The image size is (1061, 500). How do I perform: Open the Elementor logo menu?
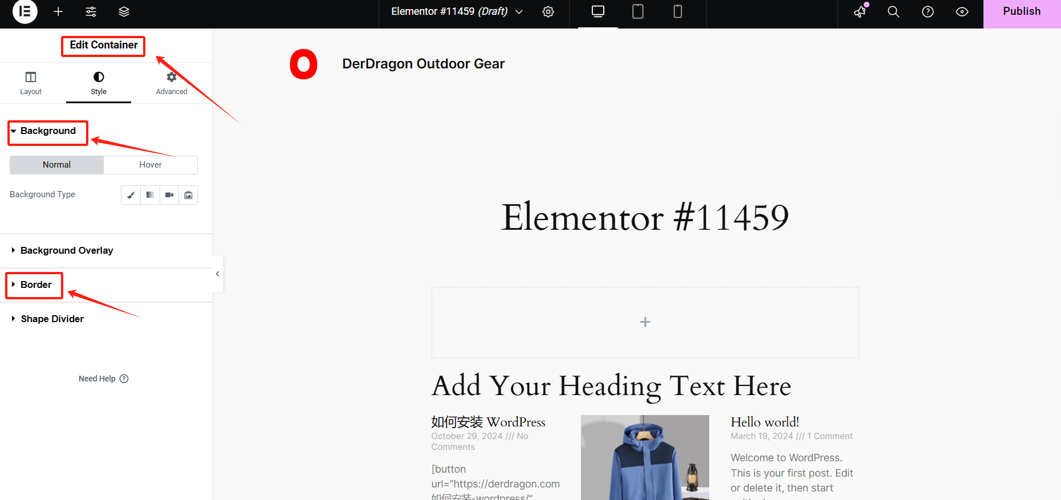click(25, 11)
